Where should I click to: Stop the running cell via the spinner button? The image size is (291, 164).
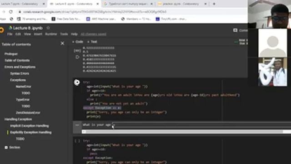77,82
